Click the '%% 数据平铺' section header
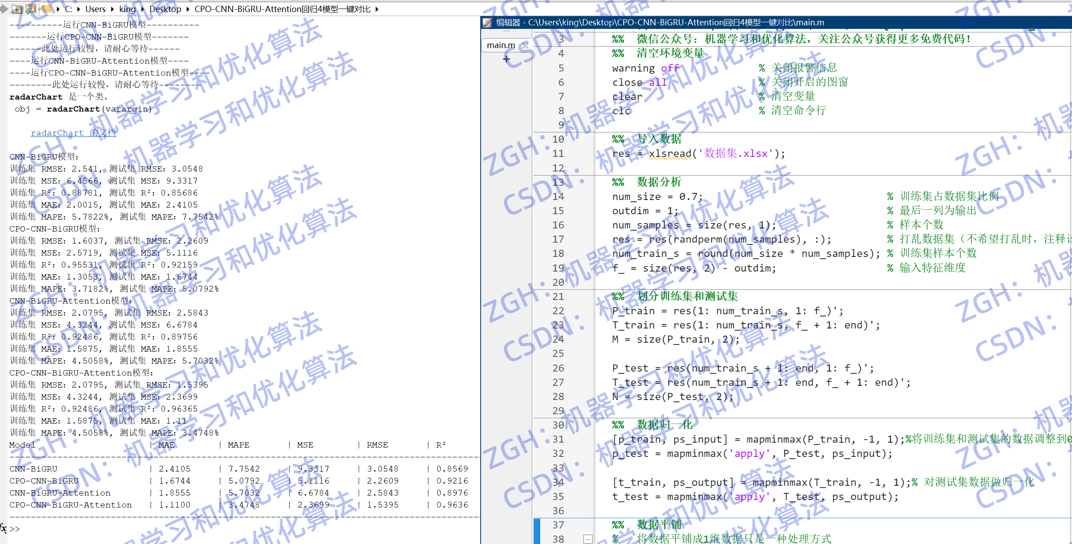 pyautogui.click(x=646, y=525)
